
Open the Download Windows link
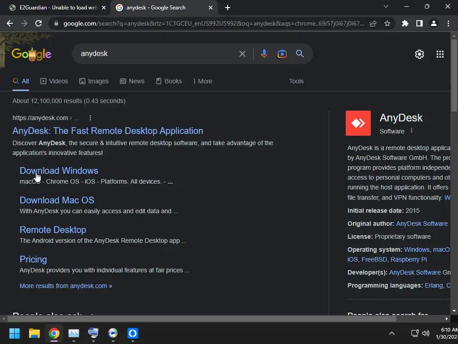(59, 171)
